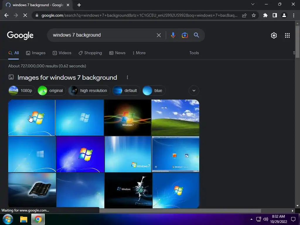This screenshot has width=300, height=225.
Task: Close the windows 7 background tab
Action: tap(68, 5)
